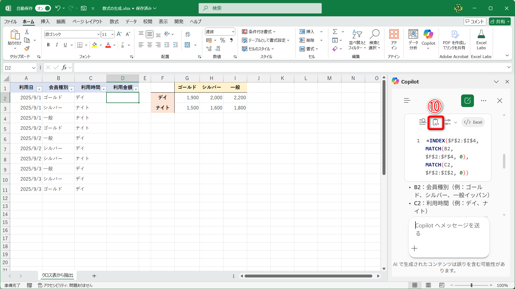
Task: Open the コメント (Comments) button
Action: click(475, 21)
